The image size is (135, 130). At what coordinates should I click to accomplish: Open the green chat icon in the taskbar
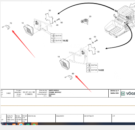[34, 124]
